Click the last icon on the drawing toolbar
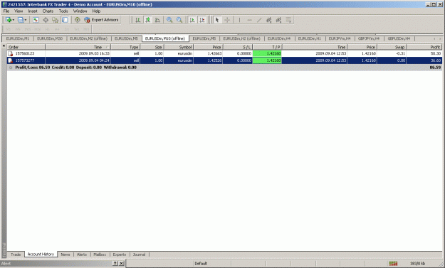Screen dimensions: 445x268 pos(288,20)
